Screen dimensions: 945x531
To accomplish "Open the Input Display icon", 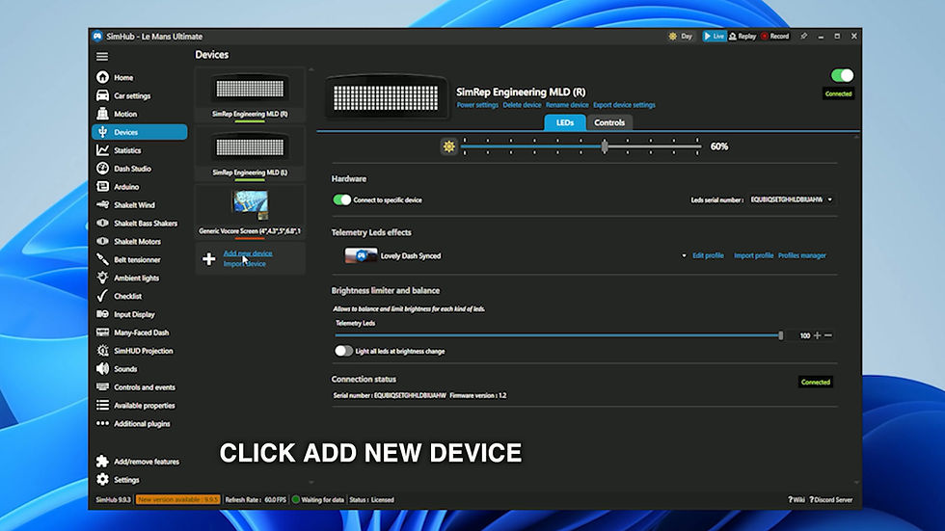I will pos(102,314).
